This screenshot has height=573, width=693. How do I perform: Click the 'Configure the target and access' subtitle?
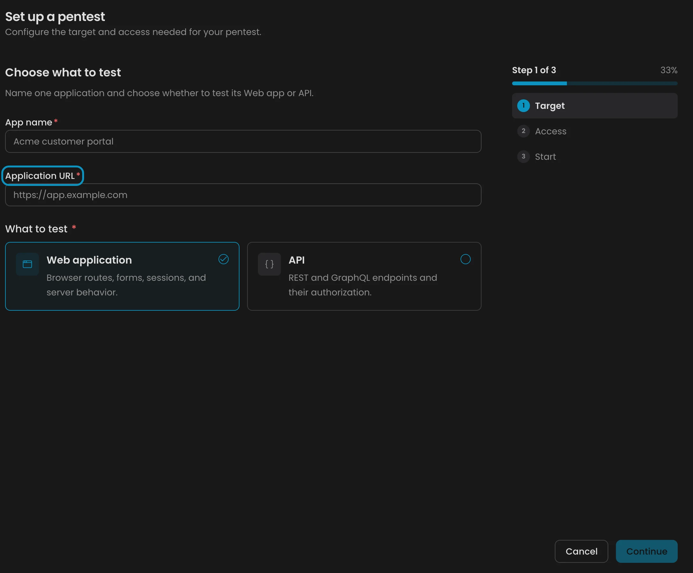133,32
